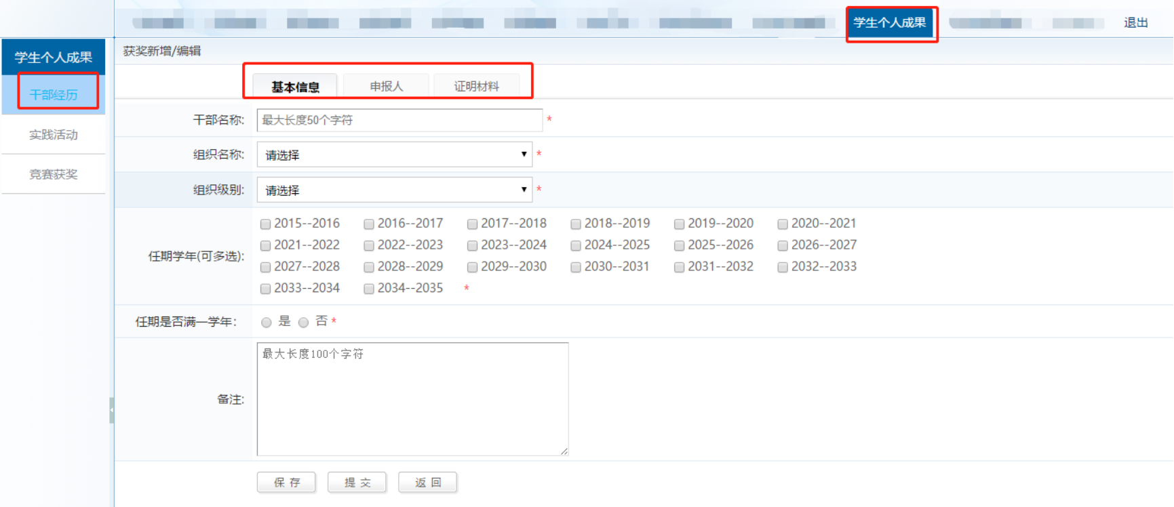Switch to the 申报人 tab
Image resolution: width=1174 pixels, height=507 pixels.
[x=386, y=86]
